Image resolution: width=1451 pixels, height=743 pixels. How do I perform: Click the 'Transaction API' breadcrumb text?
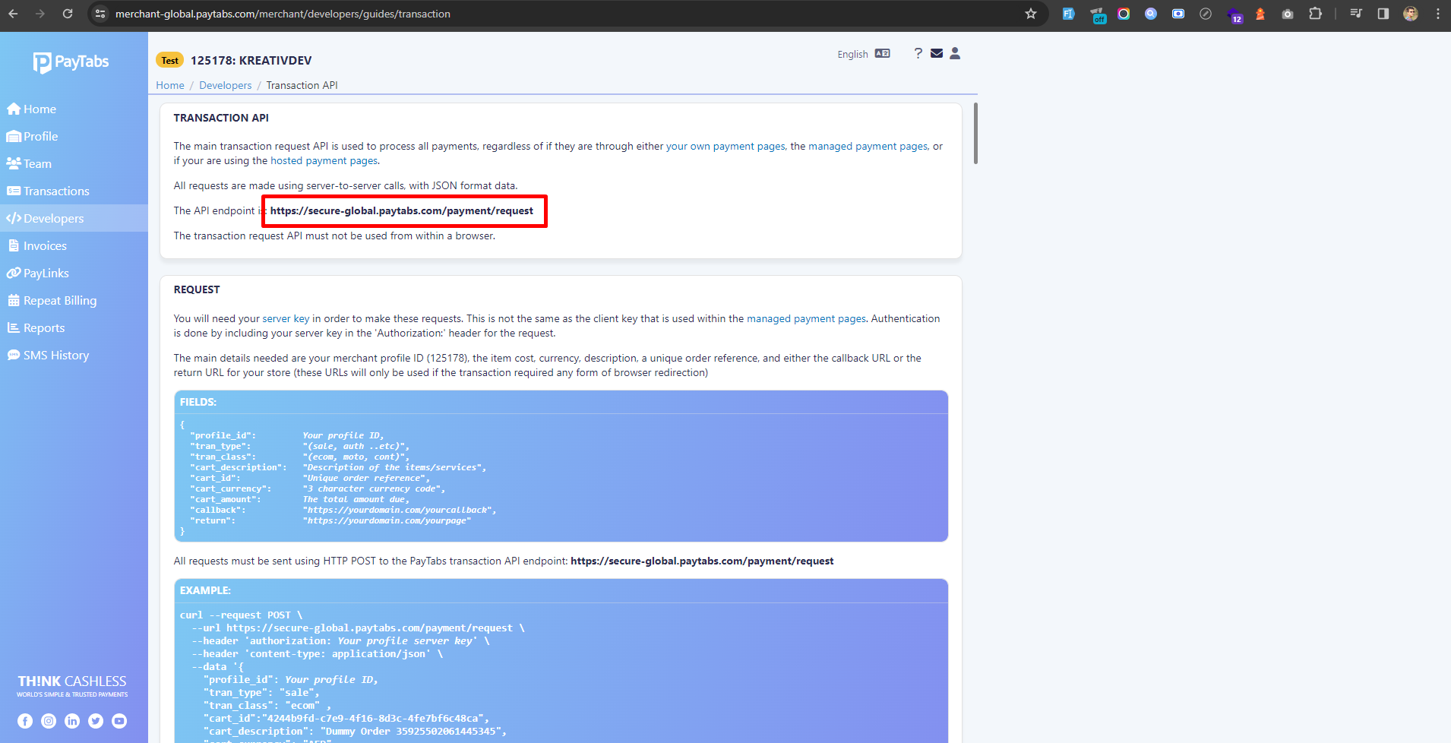302,85
